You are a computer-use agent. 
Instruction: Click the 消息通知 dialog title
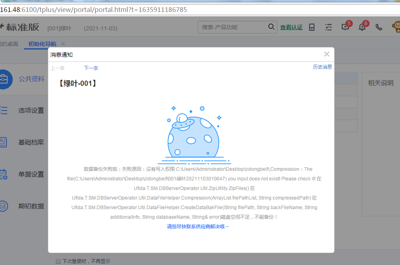point(61,55)
